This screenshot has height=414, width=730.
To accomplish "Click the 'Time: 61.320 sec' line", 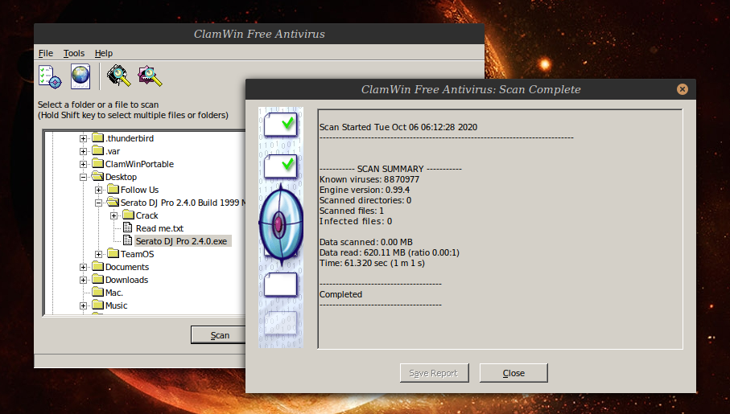I will point(372,264).
